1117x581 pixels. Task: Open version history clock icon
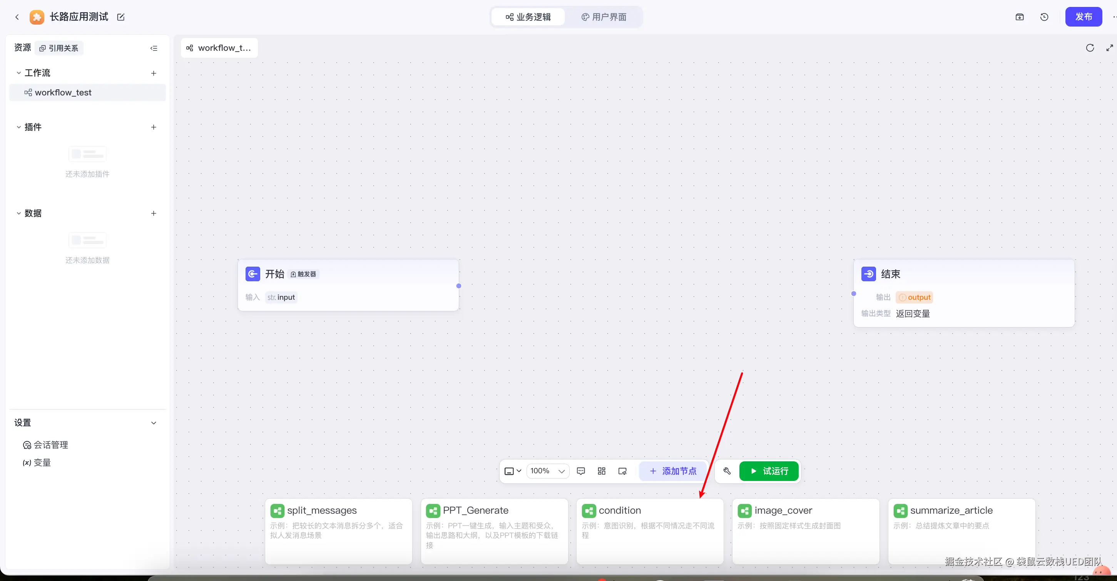[x=1044, y=17]
